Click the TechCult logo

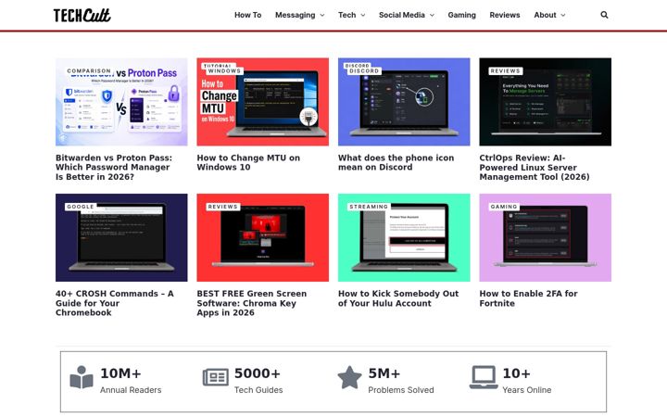[82, 16]
